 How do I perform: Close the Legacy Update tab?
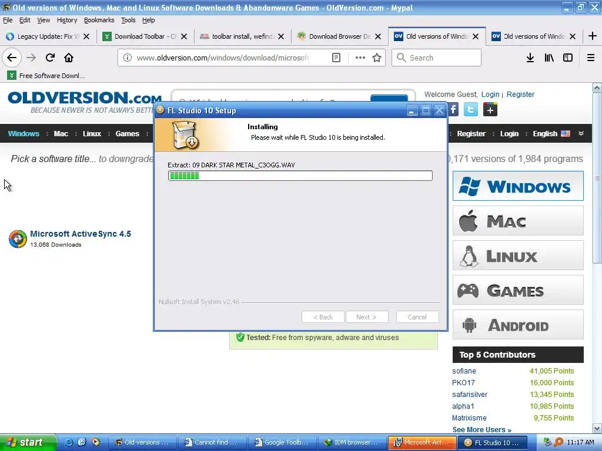[x=86, y=36]
